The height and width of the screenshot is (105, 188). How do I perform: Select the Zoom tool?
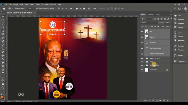point(3,87)
